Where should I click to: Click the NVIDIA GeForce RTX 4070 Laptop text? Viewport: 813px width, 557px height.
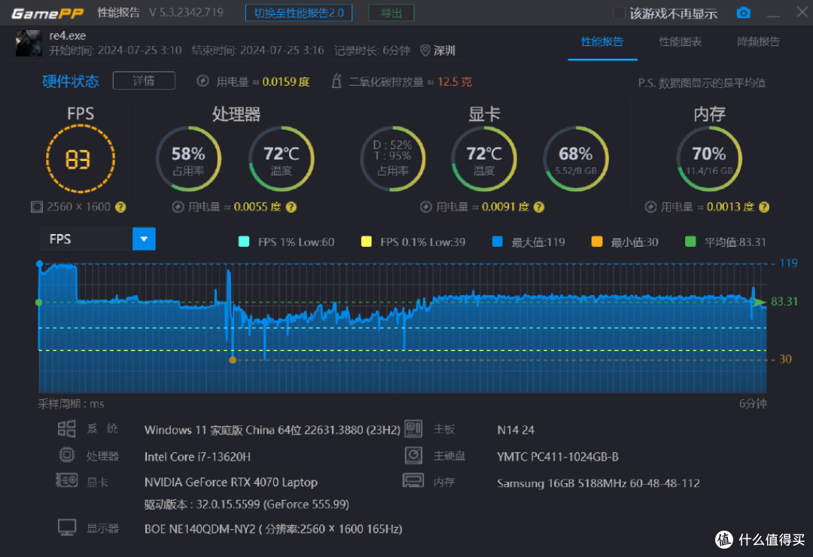point(231,482)
